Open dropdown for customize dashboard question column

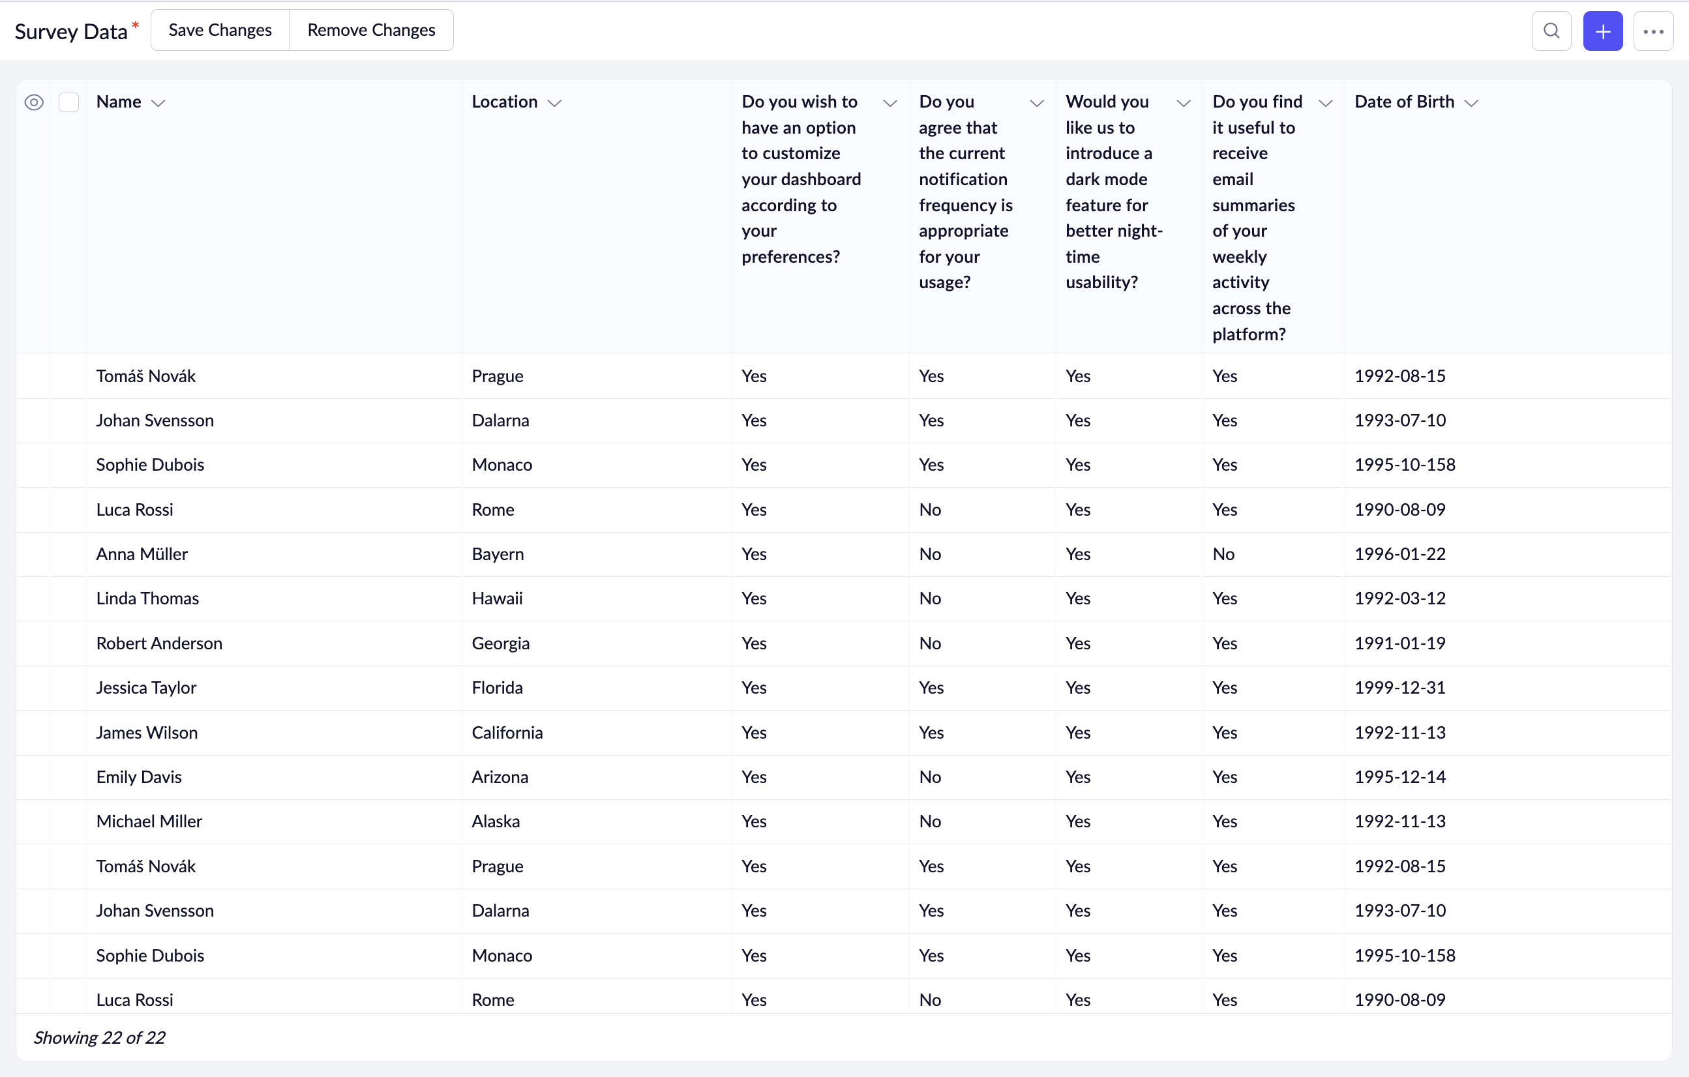coord(889,103)
